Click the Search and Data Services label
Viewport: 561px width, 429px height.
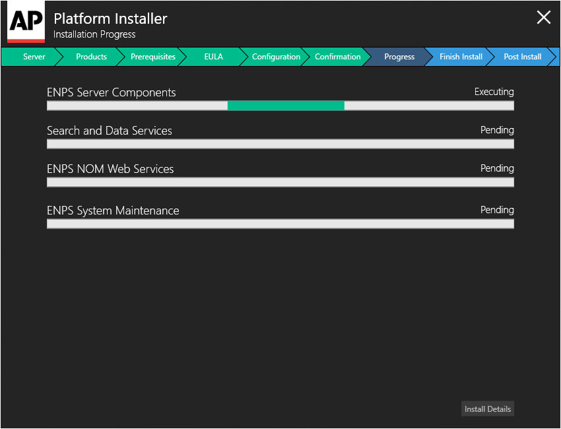coord(110,131)
